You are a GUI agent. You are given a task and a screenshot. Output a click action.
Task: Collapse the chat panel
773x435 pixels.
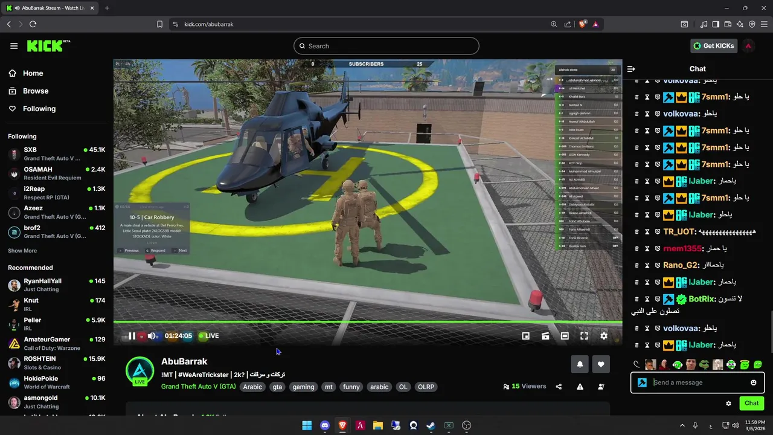click(631, 69)
